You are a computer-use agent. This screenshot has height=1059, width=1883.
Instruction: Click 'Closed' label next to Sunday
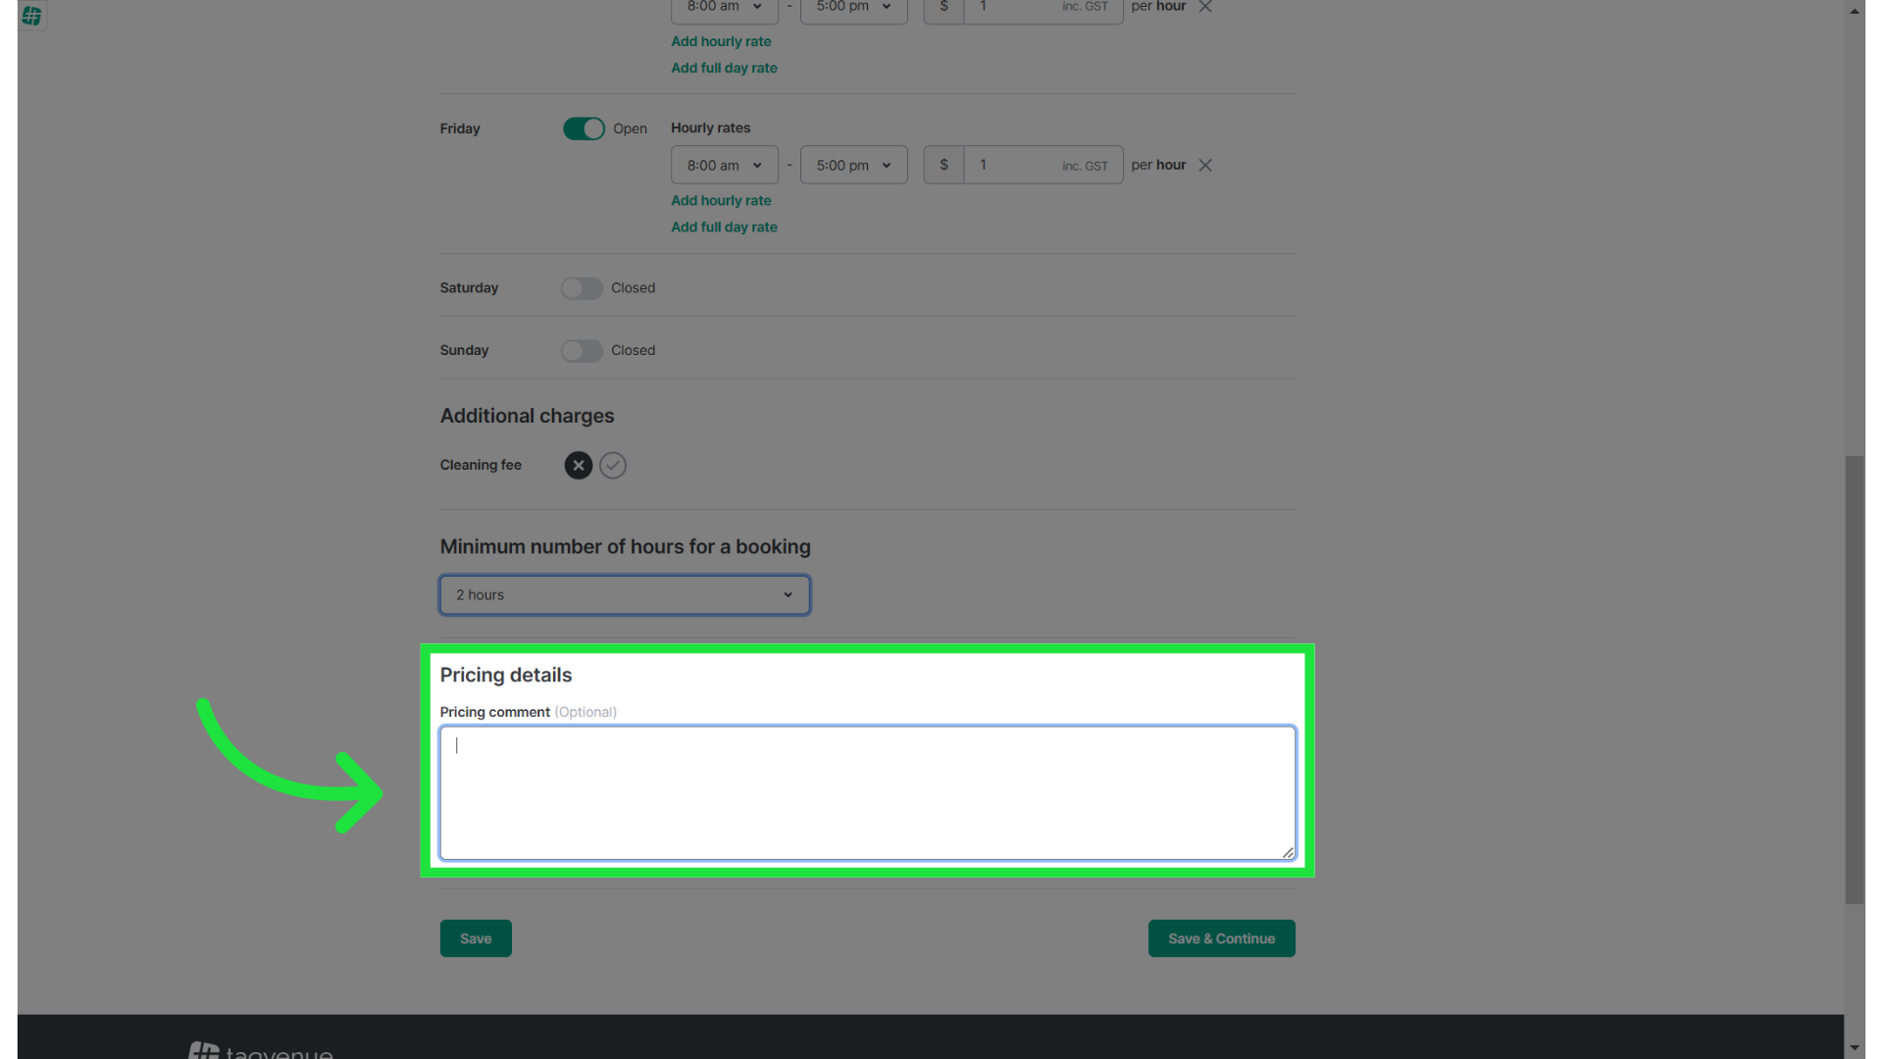click(x=633, y=350)
